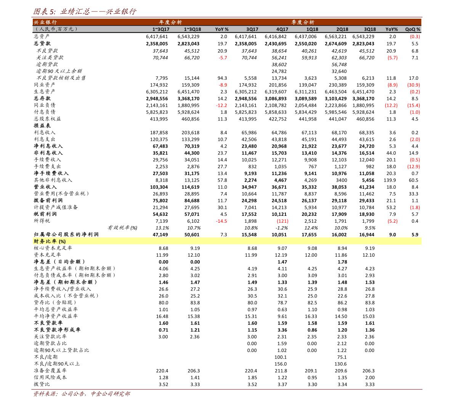The width and height of the screenshot is (454, 405).
Task: Select the "平均总资产收益率" row label
Action: [56, 309]
